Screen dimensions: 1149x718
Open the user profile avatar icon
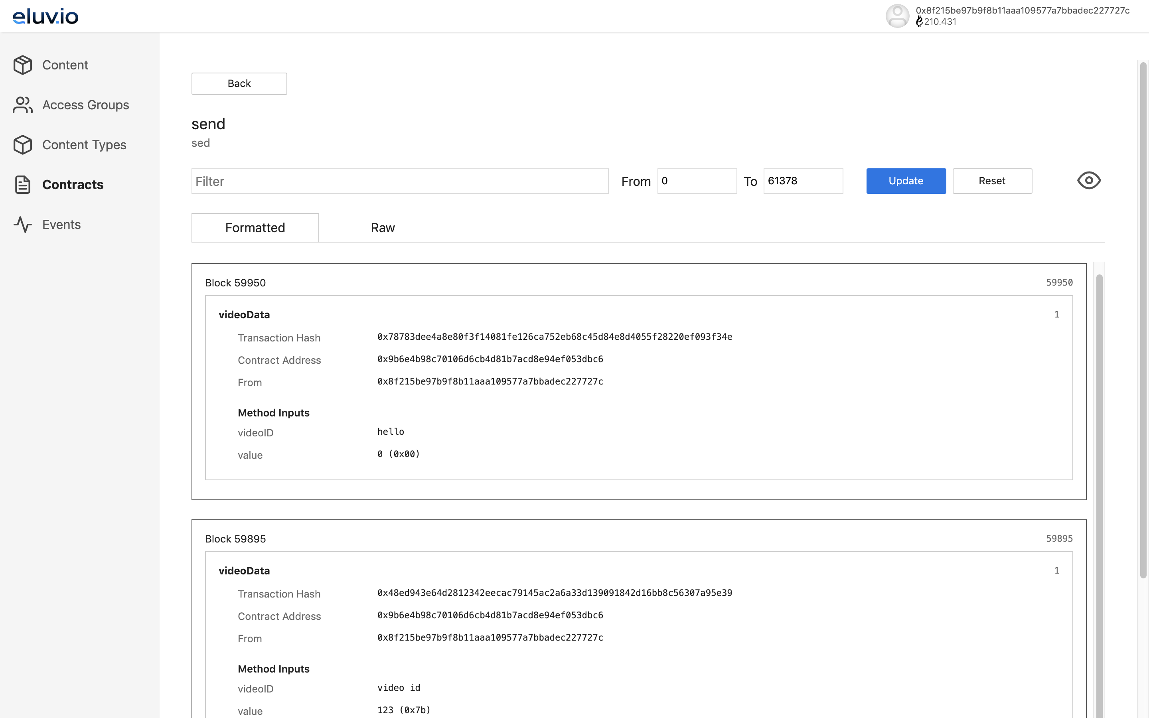click(897, 16)
